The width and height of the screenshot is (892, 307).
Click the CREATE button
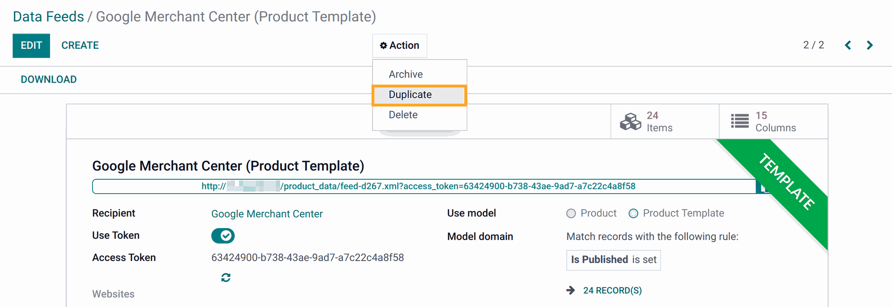pyautogui.click(x=80, y=46)
